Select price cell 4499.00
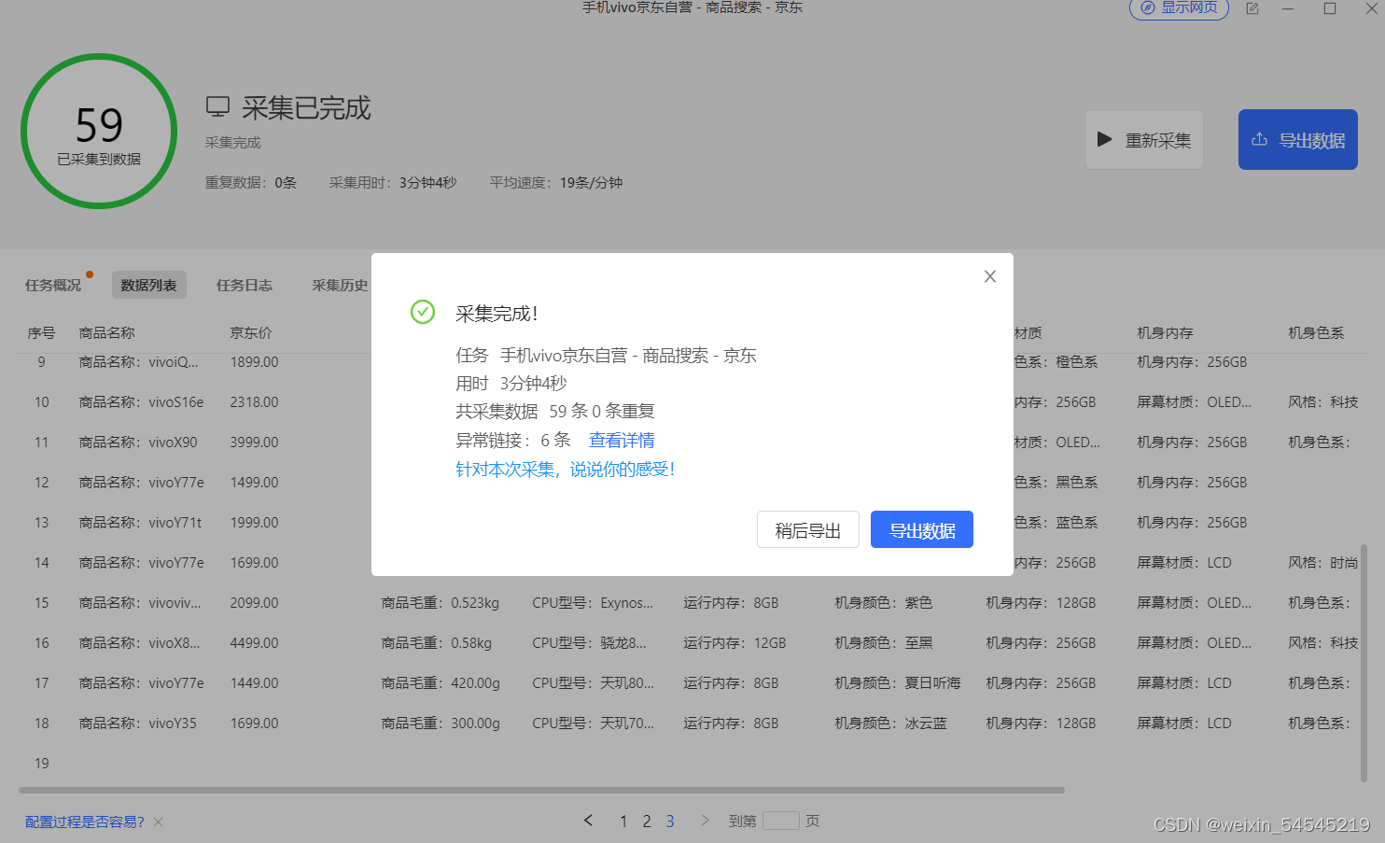1385x843 pixels. [x=255, y=643]
